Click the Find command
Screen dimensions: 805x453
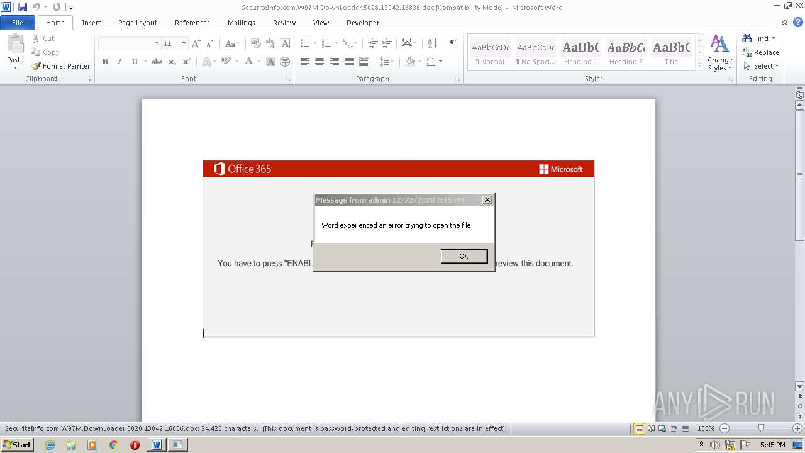click(x=758, y=38)
